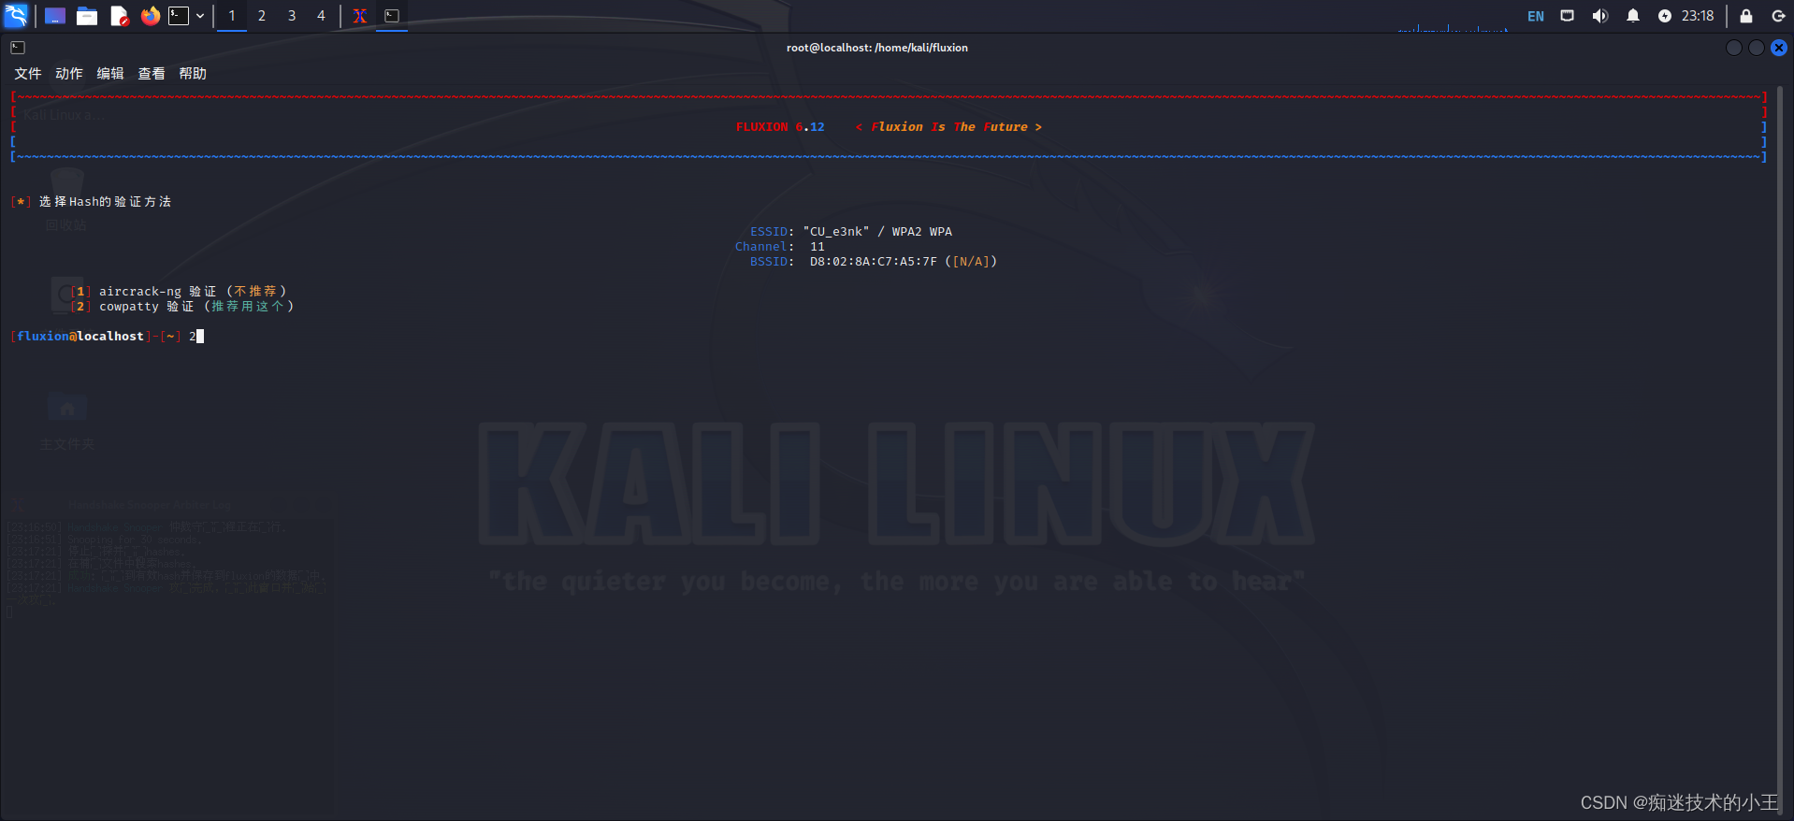
Task: Expand the terminal launcher dropdown arrow
Action: click(x=200, y=16)
